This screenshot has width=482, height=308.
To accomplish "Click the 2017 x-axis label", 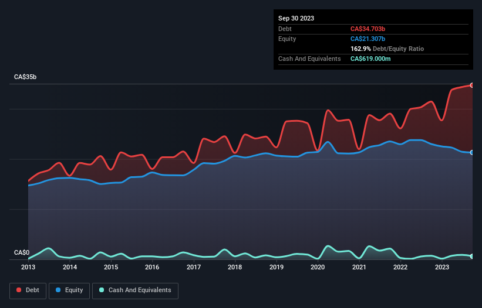I will point(194,267).
